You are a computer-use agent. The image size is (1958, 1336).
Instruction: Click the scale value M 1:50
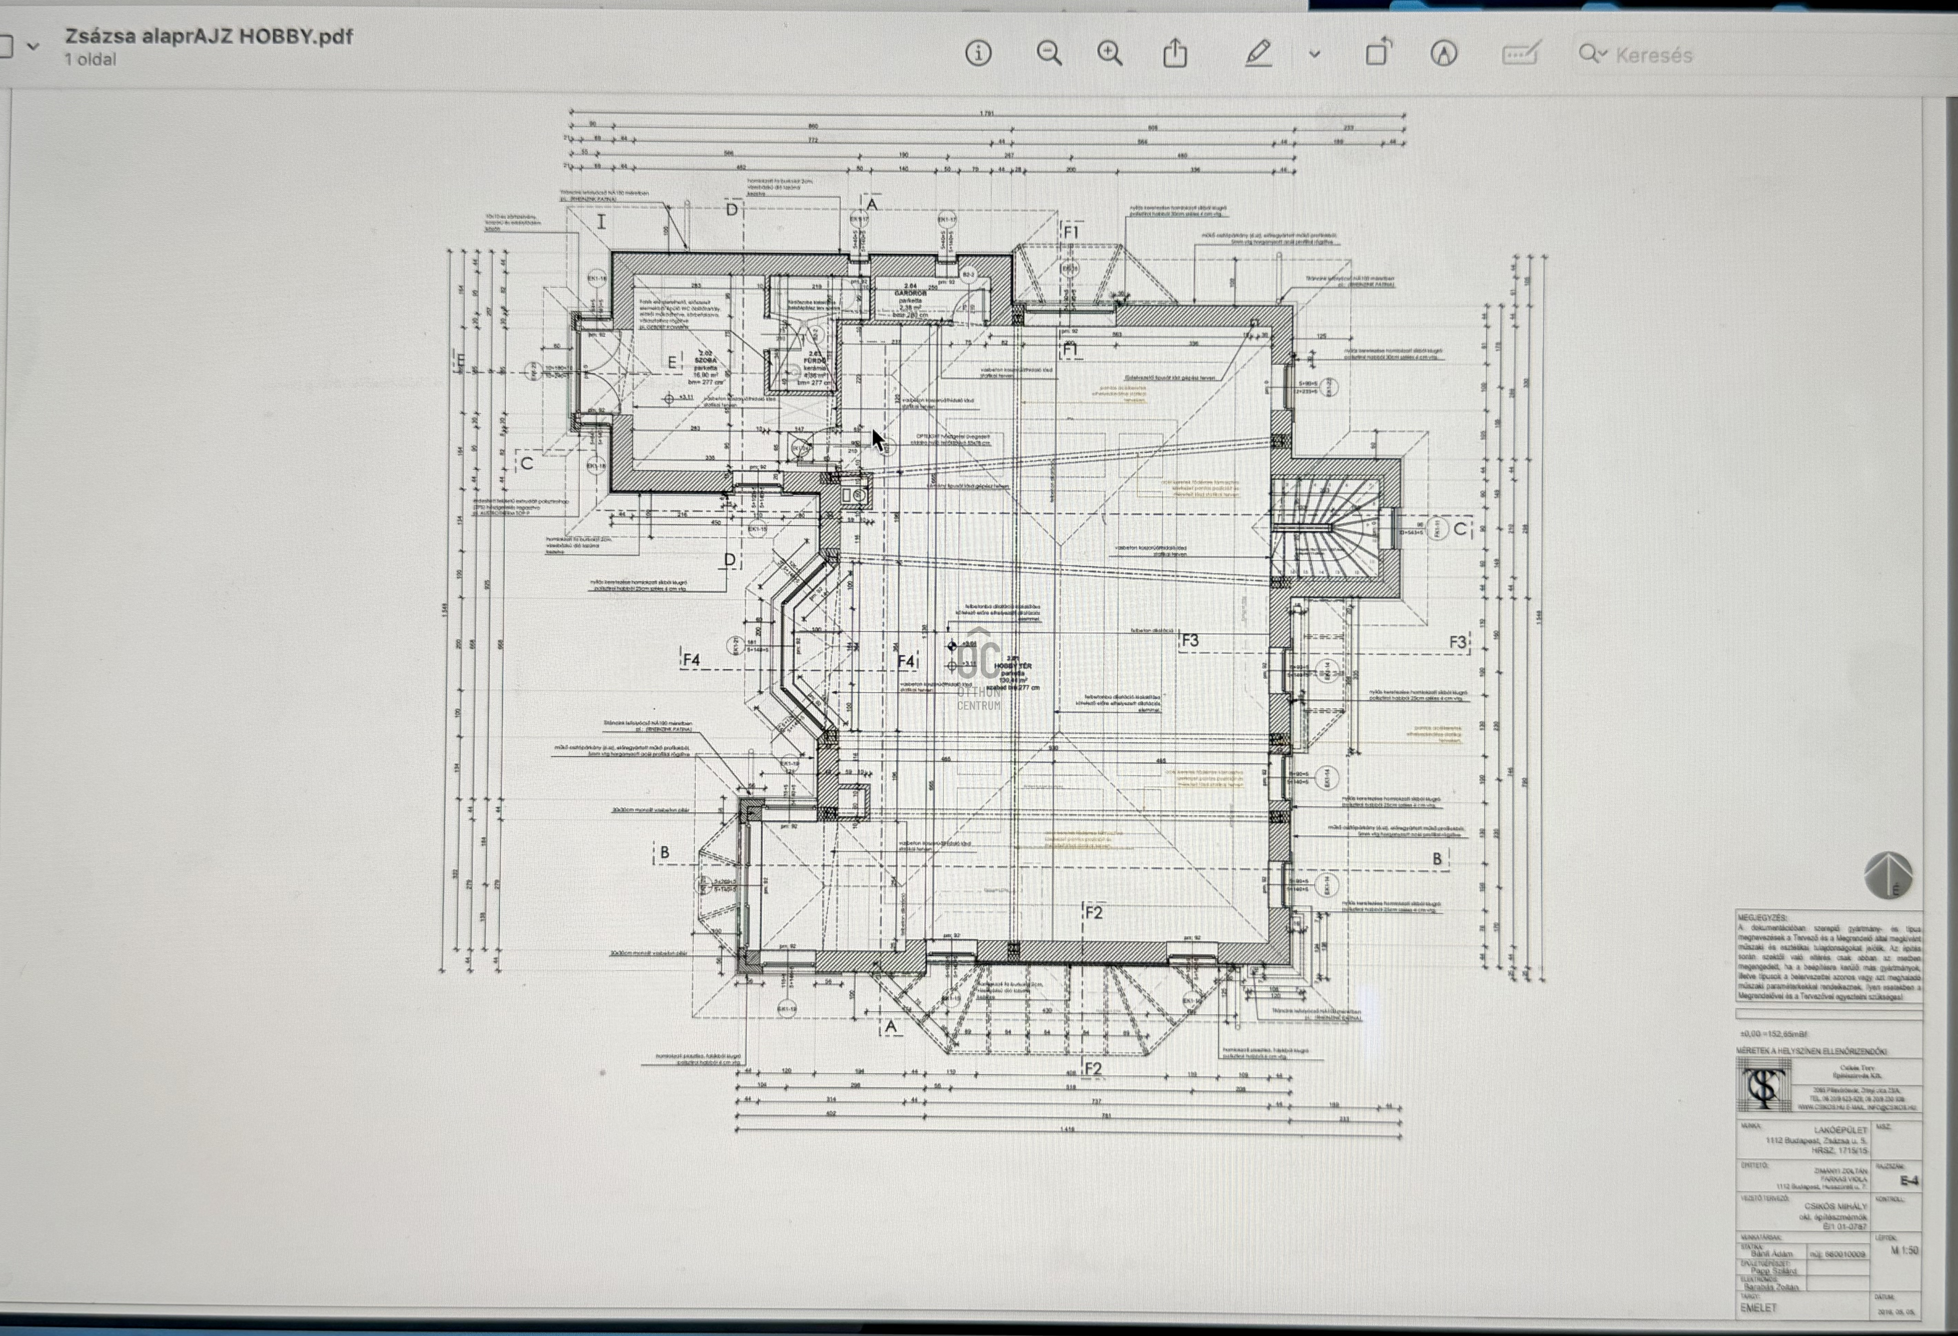tap(1905, 1251)
